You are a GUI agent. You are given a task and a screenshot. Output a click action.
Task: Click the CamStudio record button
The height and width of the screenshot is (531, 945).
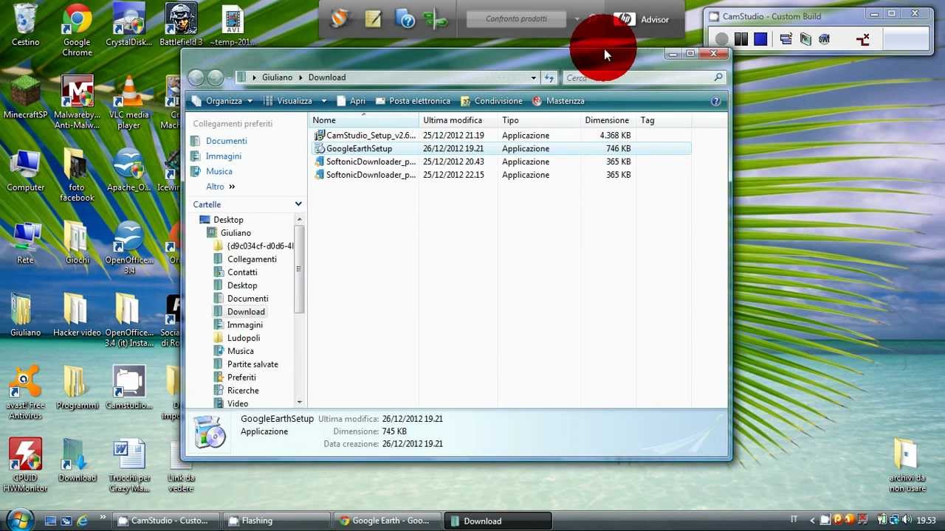click(x=722, y=39)
